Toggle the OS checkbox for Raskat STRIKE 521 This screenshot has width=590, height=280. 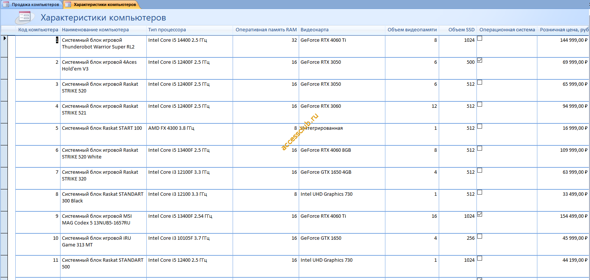pyautogui.click(x=480, y=104)
